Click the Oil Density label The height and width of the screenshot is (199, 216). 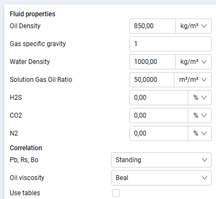pos(25,26)
